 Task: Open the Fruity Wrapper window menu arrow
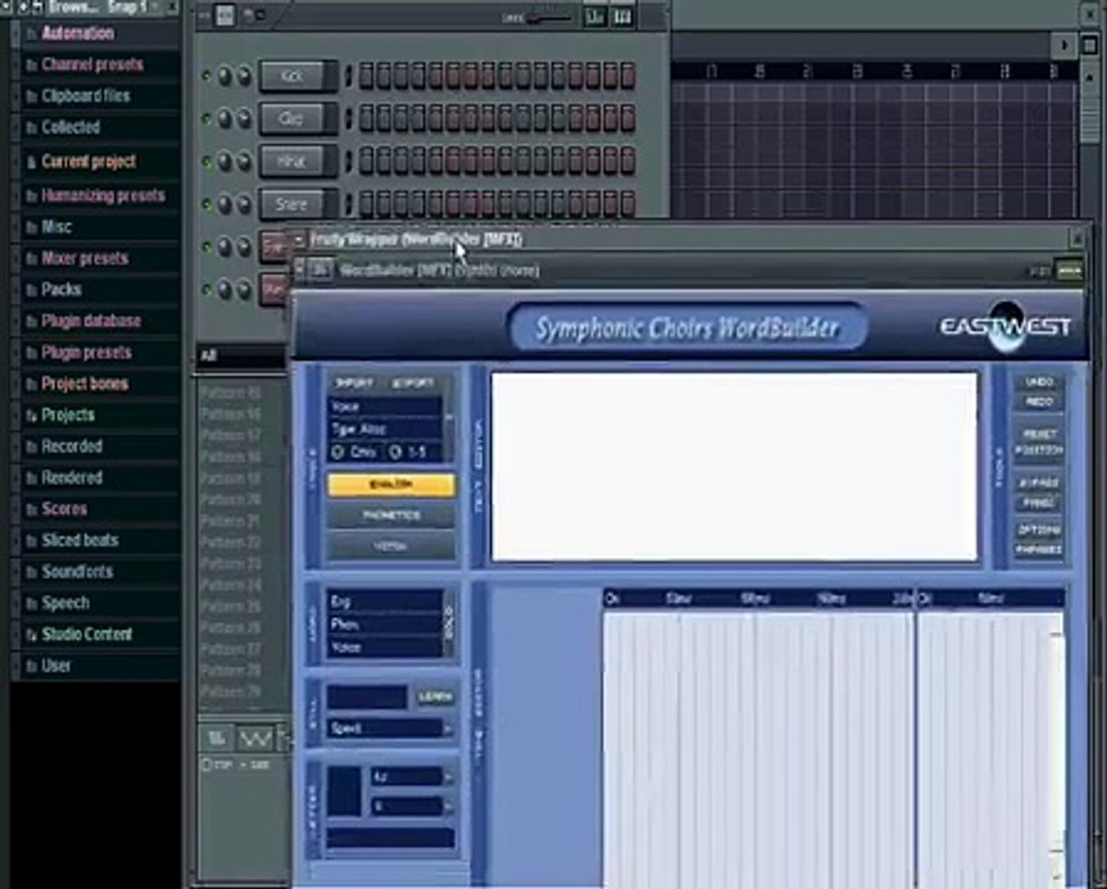(x=298, y=240)
